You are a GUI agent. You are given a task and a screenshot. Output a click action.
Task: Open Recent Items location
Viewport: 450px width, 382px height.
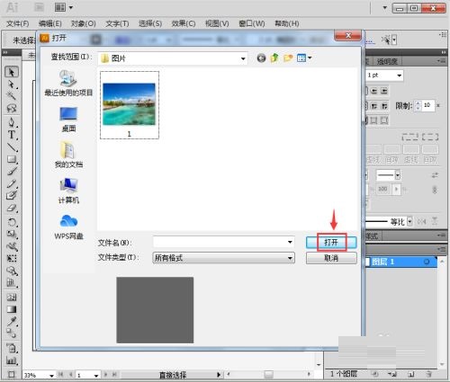pyautogui.click(x=68, y=84)
